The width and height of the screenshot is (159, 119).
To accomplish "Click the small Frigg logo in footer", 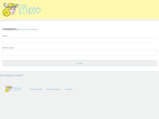I will pos(13,89).
